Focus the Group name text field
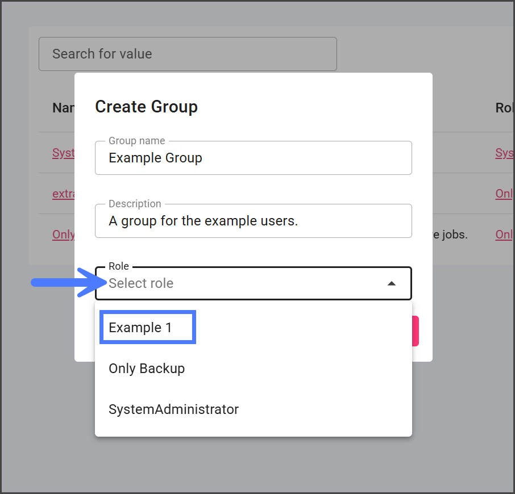515x494 pixels. (253, 158)
